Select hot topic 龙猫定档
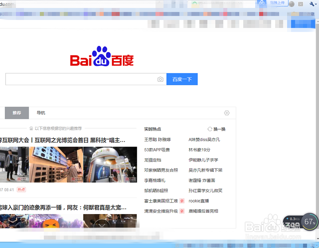Screen dimensions: 319x248 (x=153, y=160)
